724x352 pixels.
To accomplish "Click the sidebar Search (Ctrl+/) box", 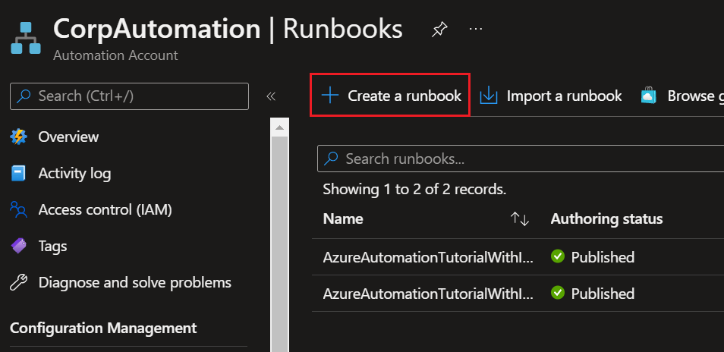I will click(129, 96).
